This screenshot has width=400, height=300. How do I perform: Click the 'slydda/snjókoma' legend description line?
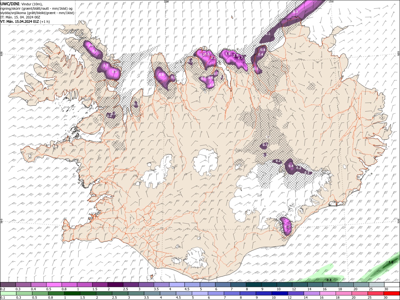point(37,13)
